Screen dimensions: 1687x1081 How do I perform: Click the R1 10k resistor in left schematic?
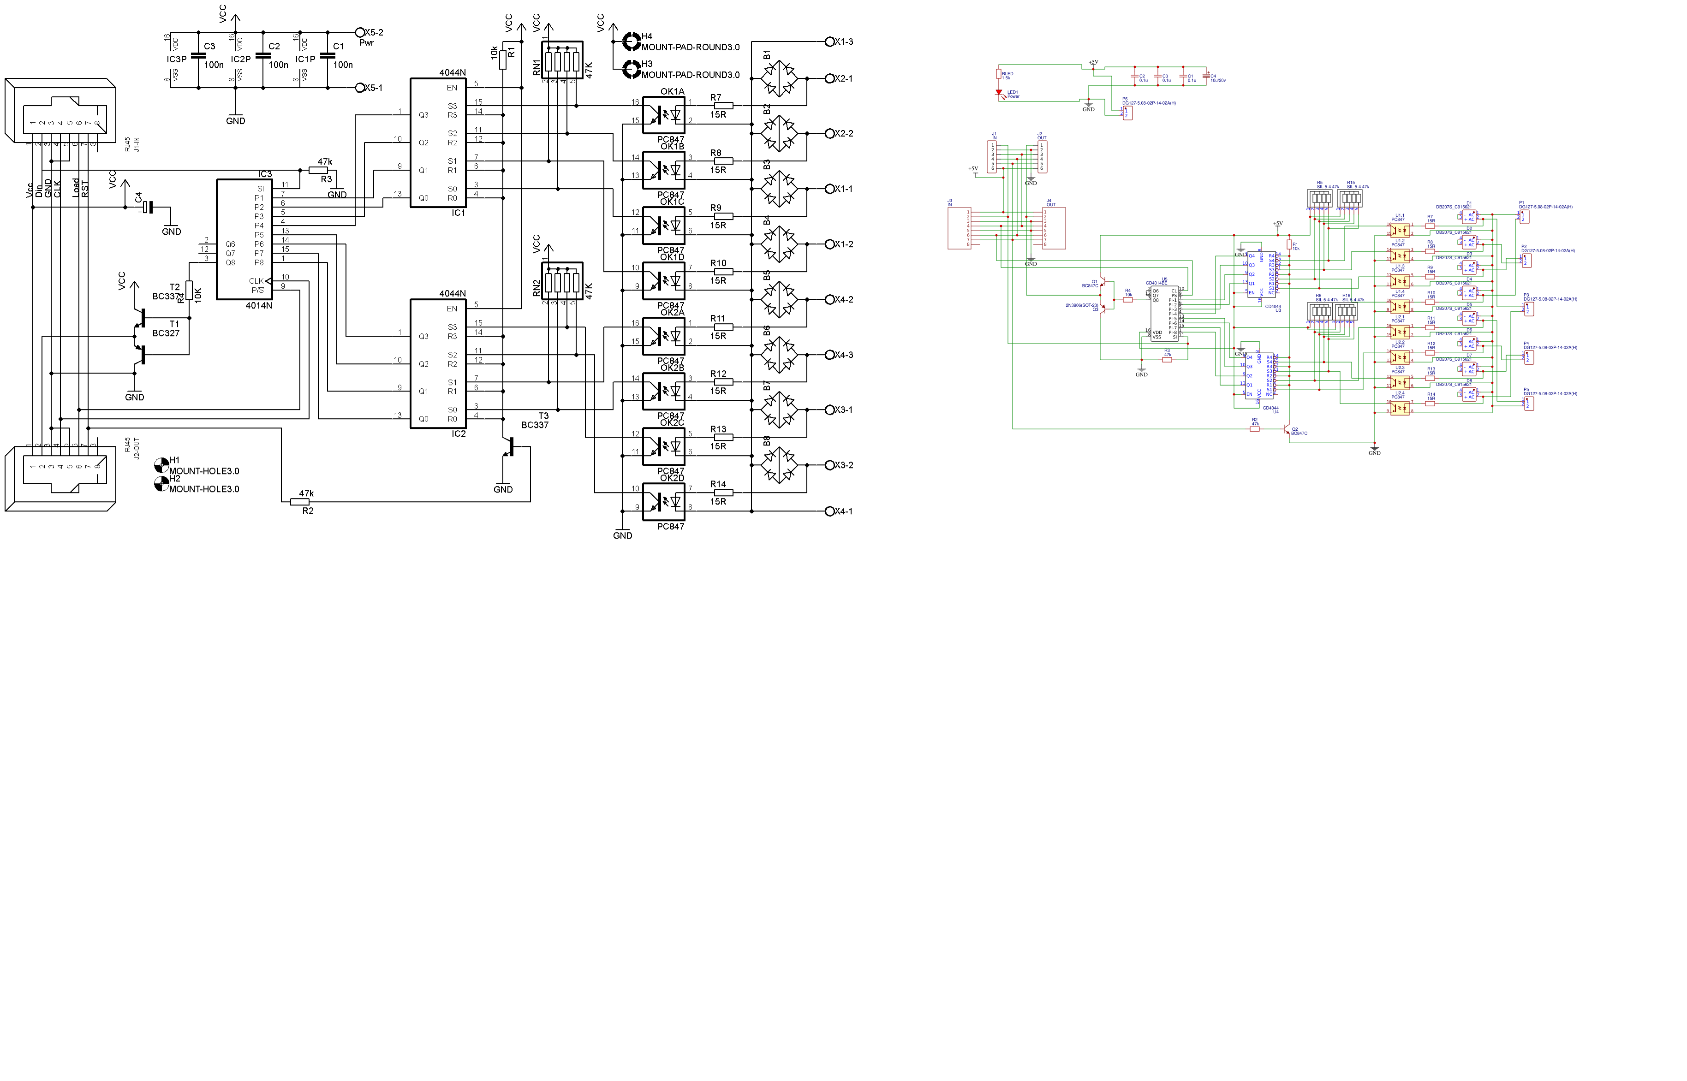503,59
